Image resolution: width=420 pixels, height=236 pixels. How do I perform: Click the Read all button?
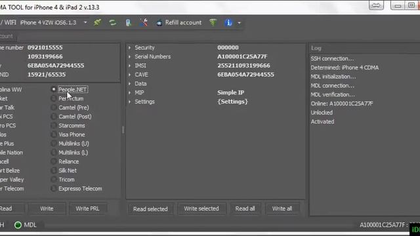coord(245,208)
